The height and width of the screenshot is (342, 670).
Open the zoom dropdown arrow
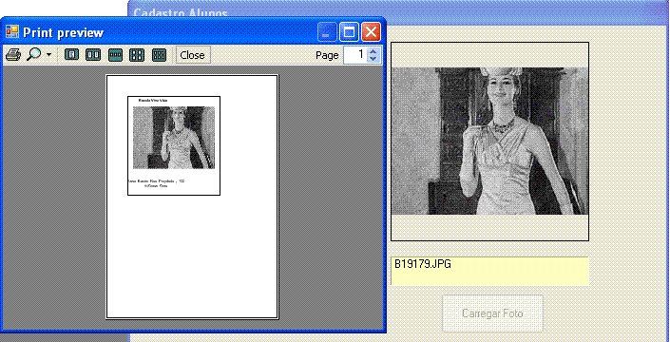coord(48,55)
